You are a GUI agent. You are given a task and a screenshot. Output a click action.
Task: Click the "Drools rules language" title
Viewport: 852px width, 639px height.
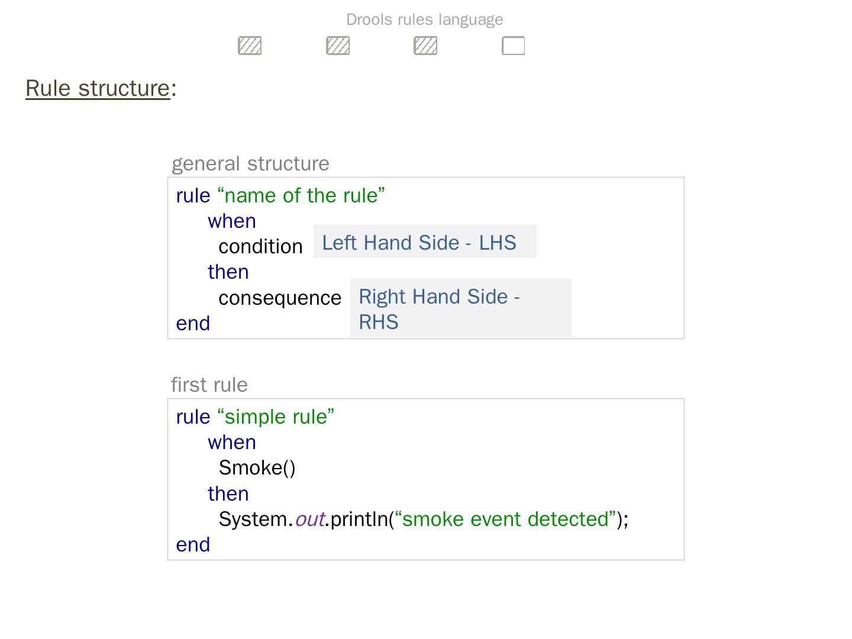coord(424,20)
